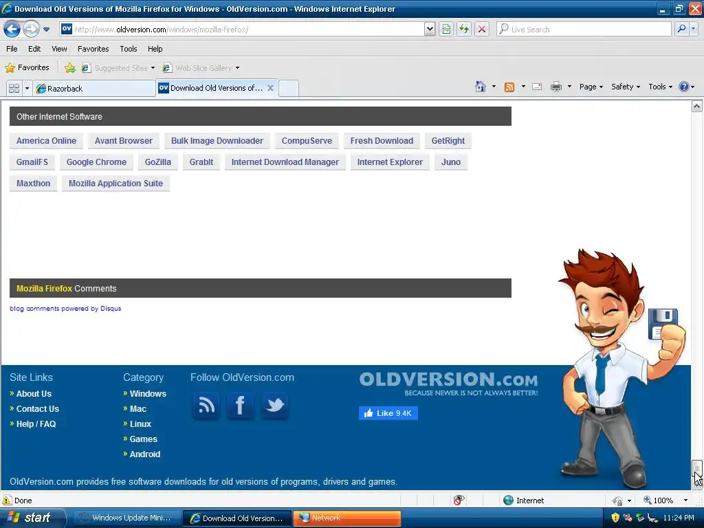Click the Windows Start button
Screen dimensions: 704x528
32,518
